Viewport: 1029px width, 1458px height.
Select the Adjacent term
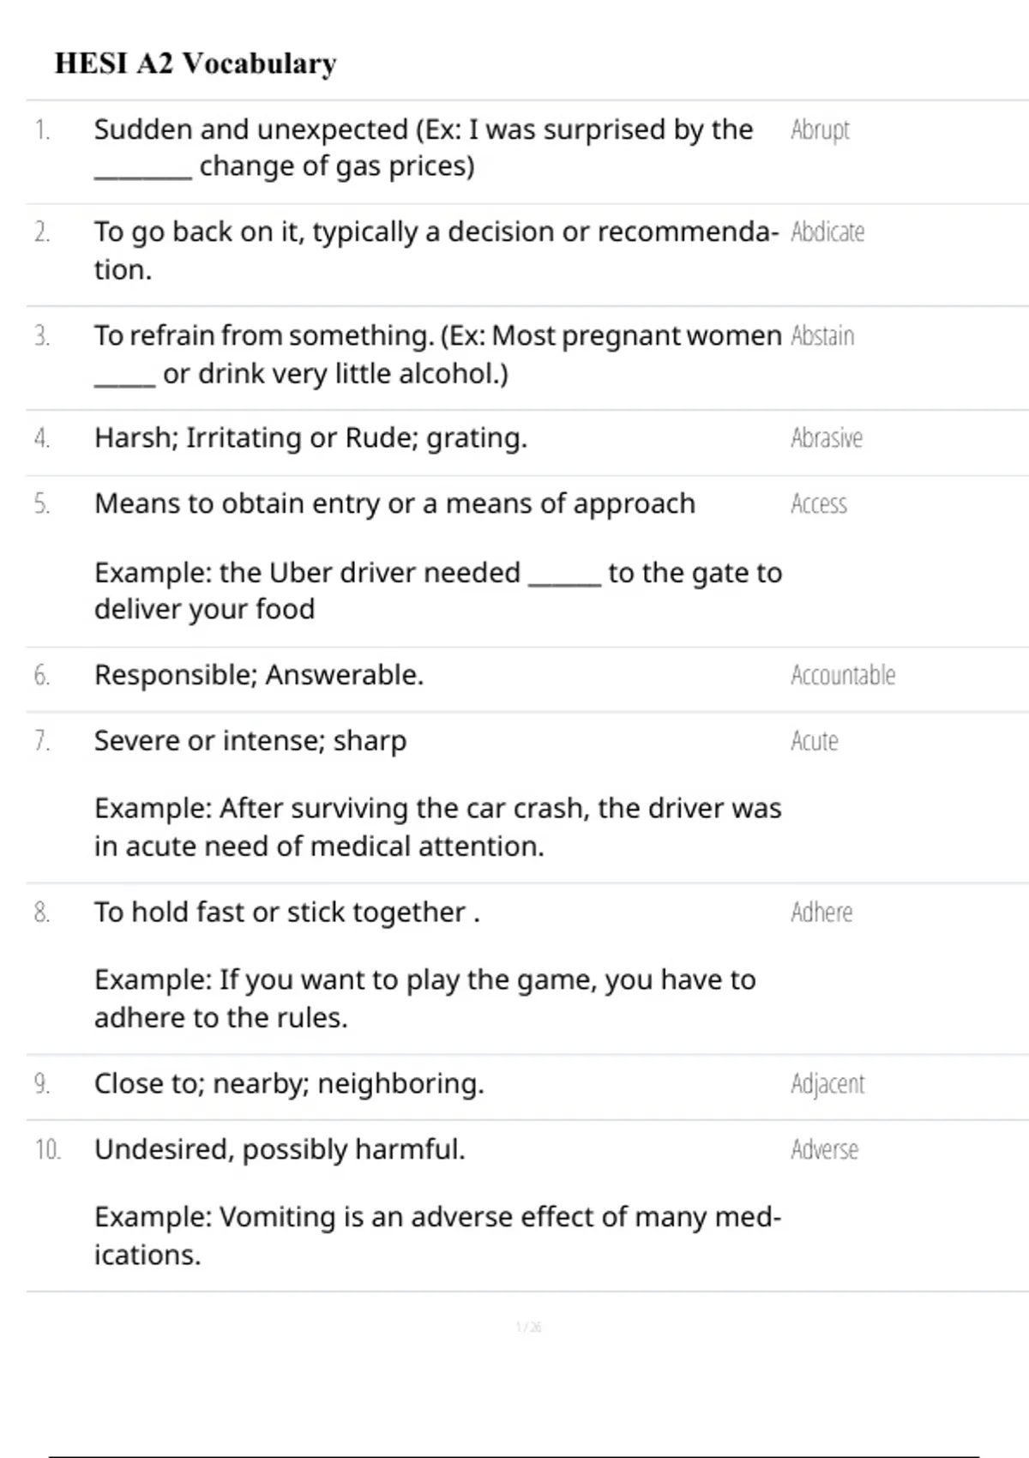pos(827,1084)
